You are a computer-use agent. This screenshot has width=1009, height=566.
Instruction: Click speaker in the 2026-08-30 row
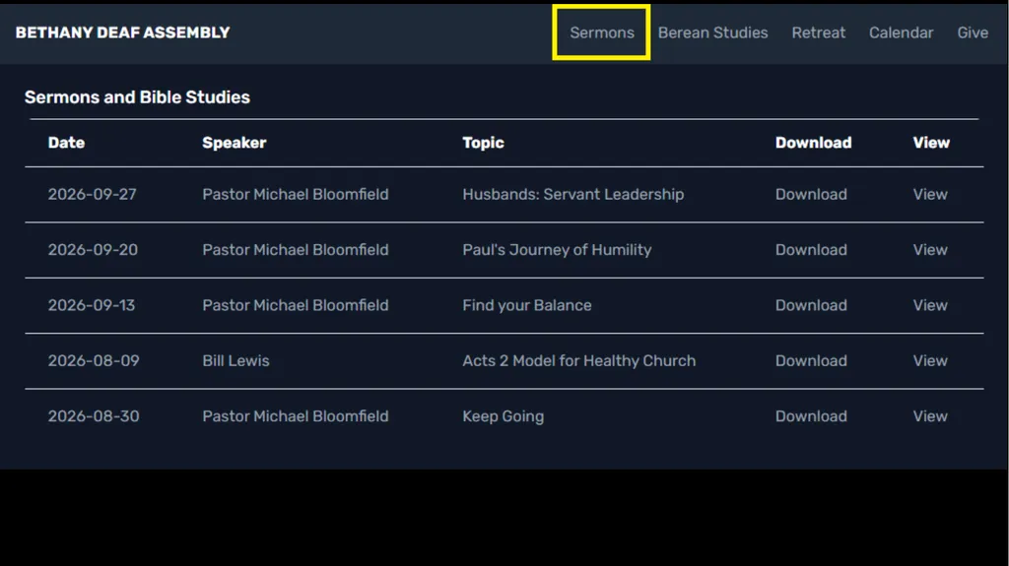296,416
